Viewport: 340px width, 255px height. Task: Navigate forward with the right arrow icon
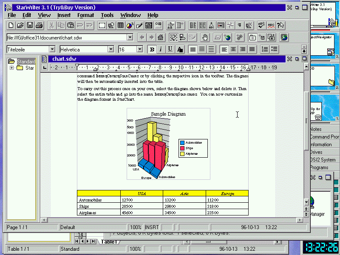(151, 37)
